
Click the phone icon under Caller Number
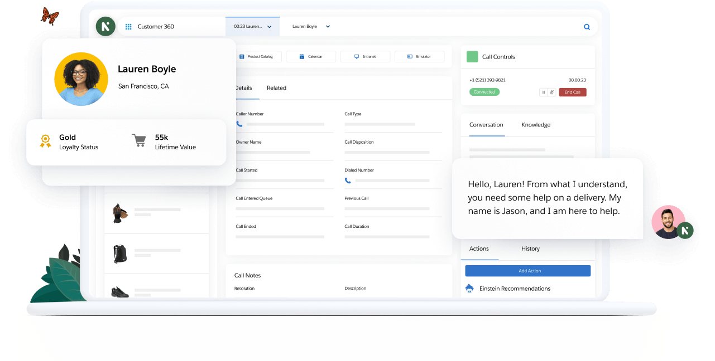(239, 124)
